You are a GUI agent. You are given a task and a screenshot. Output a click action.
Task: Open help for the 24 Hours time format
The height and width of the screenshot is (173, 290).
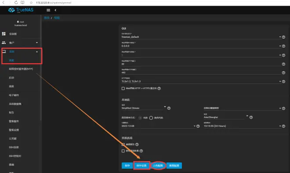point(283,126)
